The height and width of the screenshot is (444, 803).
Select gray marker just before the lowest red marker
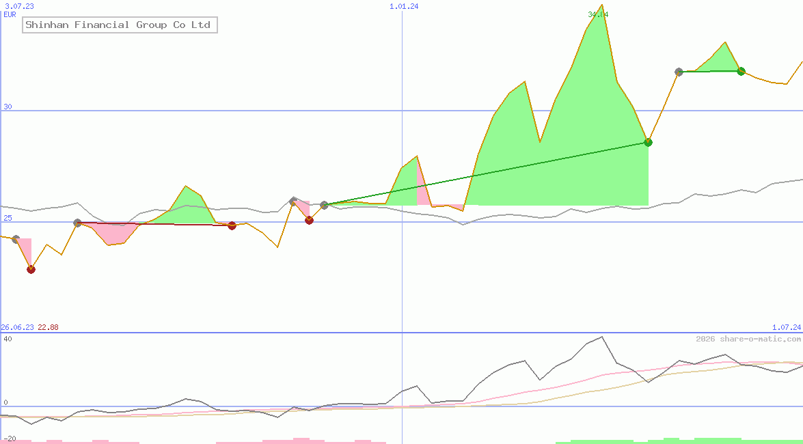tap(16, 239)
